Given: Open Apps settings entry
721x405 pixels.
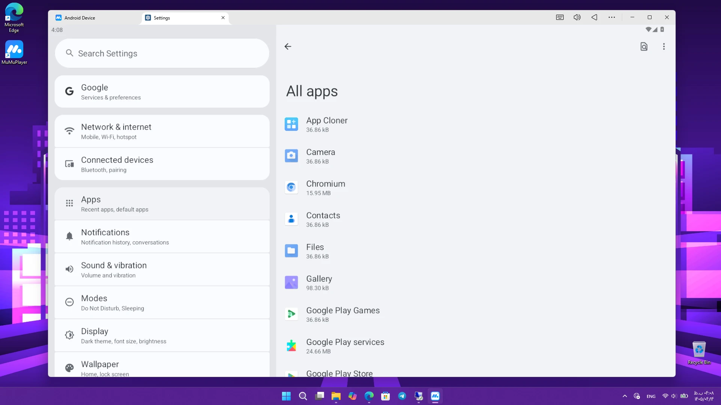Looking at the screenshot, I should click(162, 204).
